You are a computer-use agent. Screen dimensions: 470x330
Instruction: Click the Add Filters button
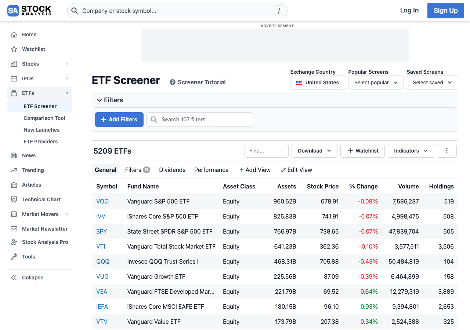[119, 120]
